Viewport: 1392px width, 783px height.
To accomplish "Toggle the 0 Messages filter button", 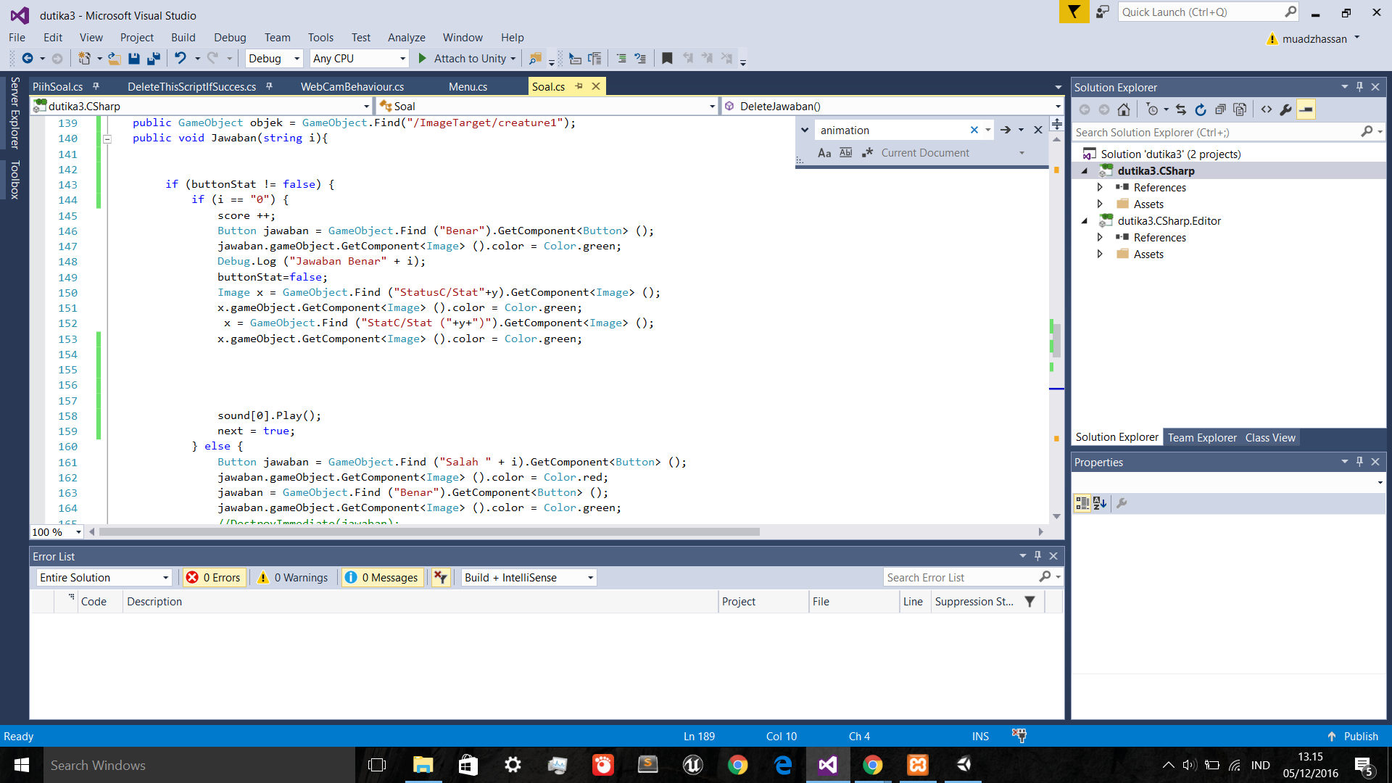I will click(383, 578).
